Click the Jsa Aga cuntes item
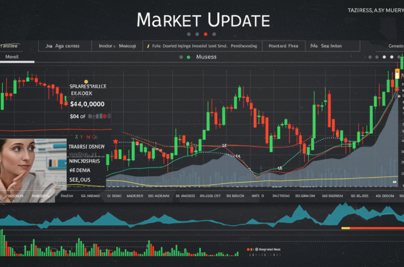Screen dimensions: 404x267 click(62, 46)
